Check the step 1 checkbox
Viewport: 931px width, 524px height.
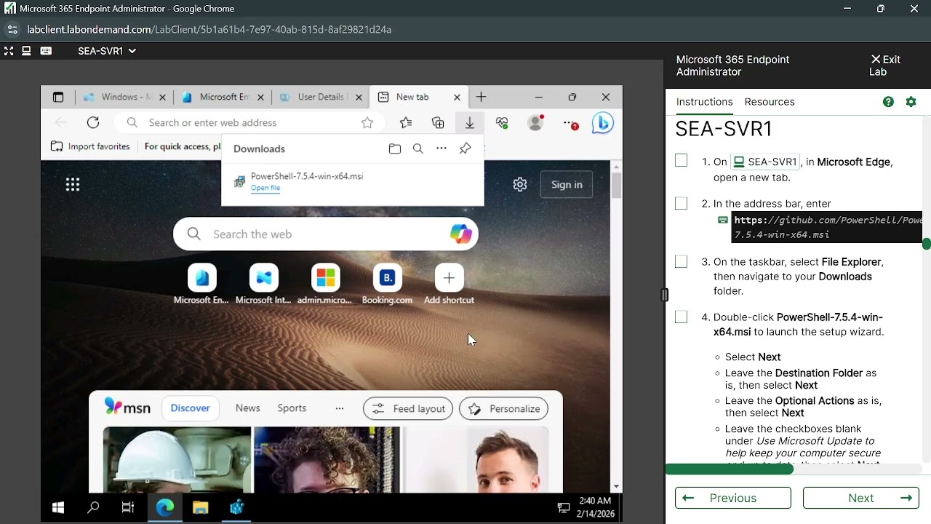click(681, 160)
